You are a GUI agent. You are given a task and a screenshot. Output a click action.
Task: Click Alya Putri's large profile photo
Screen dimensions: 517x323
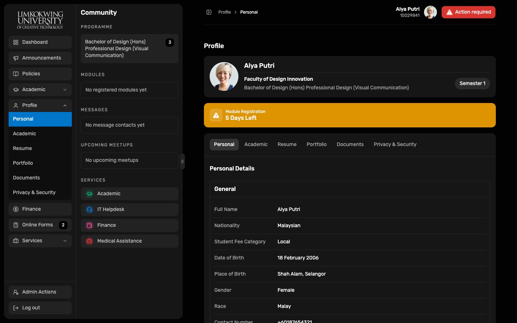[x=224, y=76]
